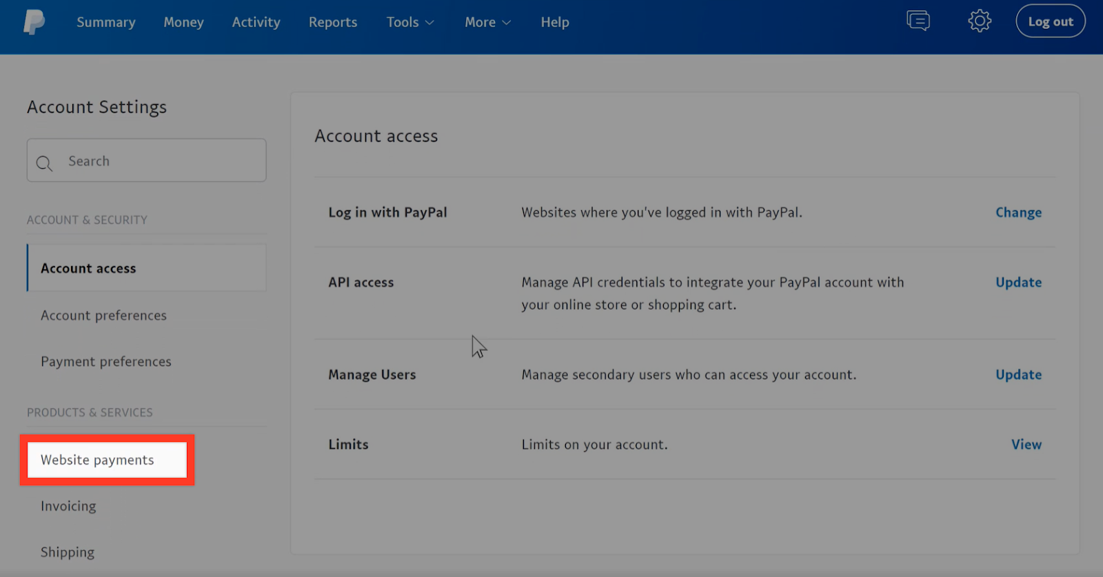This screenshot has height=577, width=1103.
Task: Click 'Limits on your account.' description
Action: (594, 445)
